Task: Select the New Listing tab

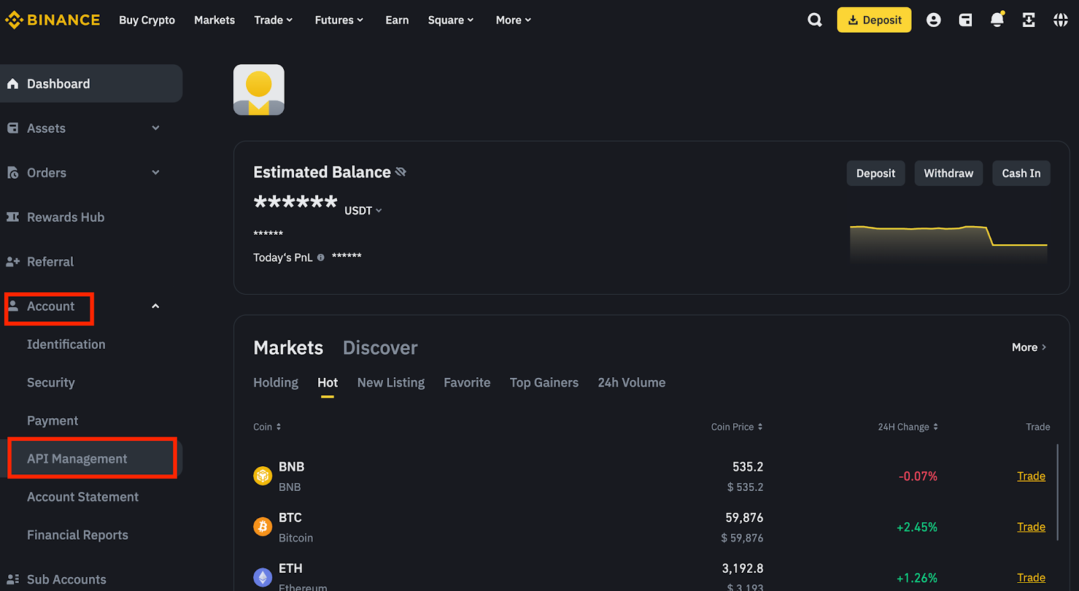Action: click(x=391, y=383)
